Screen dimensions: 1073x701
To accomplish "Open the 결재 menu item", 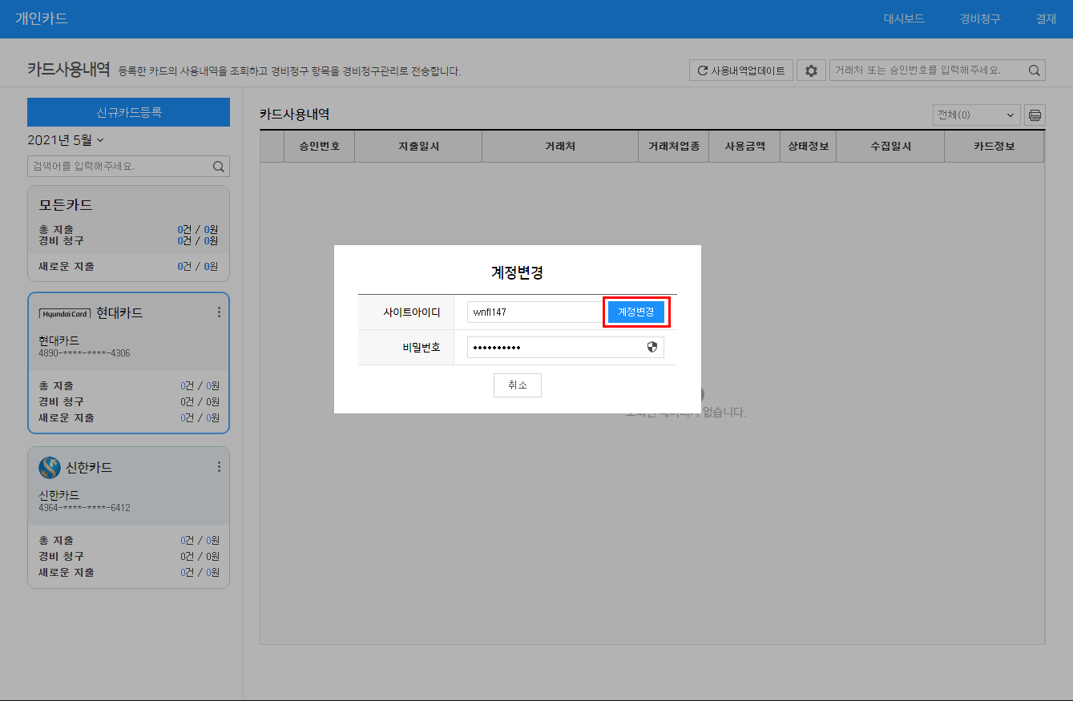I will click(x=1046, y=19).
